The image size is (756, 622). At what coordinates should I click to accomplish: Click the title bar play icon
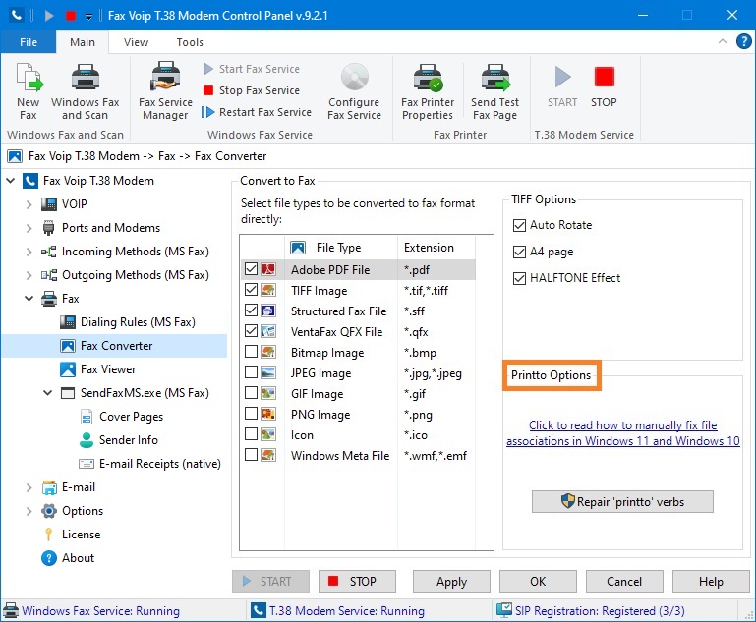[x=49, y=16]
